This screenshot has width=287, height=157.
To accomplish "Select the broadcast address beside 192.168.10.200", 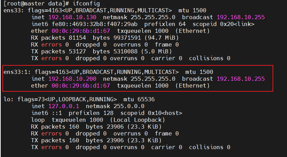I will tap(241, 79).
